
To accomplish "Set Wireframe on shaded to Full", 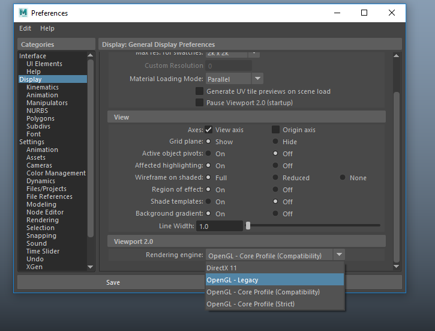I will coord(208,177).
